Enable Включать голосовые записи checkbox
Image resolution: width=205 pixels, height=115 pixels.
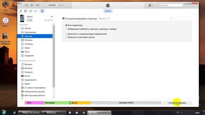tap(66, 37)
